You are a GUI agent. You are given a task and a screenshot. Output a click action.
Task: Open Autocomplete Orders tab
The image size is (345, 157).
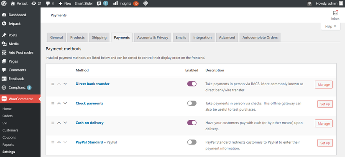tap(260, 38)
